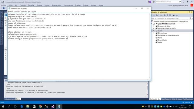Click the SQL Server tools taskbar icon
The image size is (194, 109).
tap(47, 106)
